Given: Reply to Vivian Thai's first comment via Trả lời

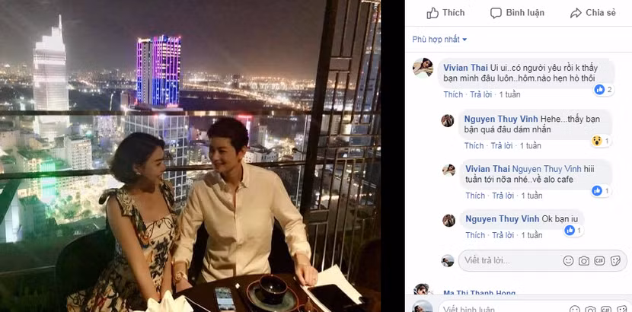Looking at the screenshot, I should 481,94.
